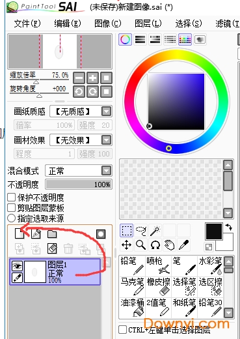This screenshot has height=339, width=240.
Task: Select 图层1 layer thumbnail
Action: [35, 272]
